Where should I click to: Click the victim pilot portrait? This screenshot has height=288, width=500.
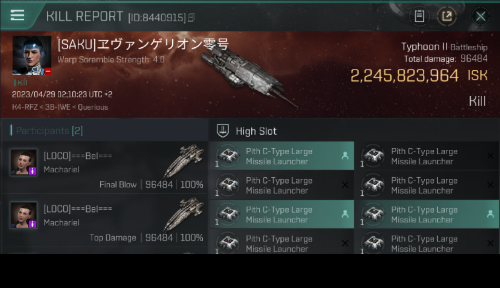pyautogui.click(x=32, y=55)
